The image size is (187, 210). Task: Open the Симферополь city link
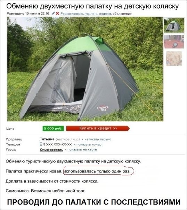pyautogui.click(x=51, y=150)
